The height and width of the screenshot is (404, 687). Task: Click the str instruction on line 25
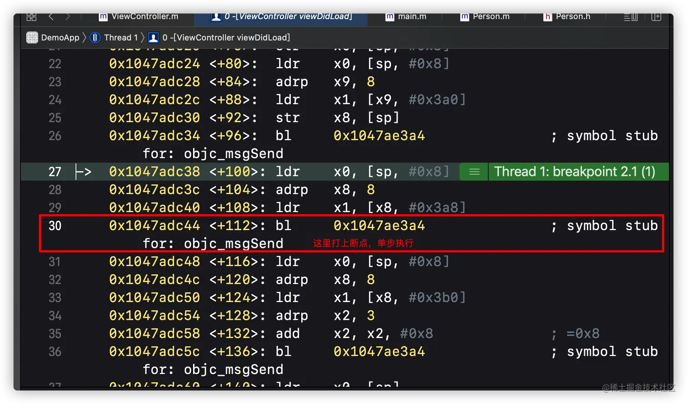click(288, 118)
